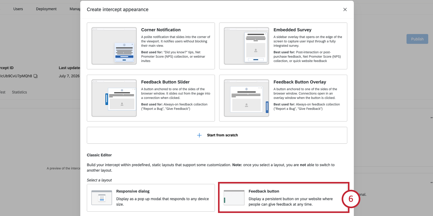The width and height of the screenshot is (433, 216).
Task: Click the Responsive dialog layout icon
Action: point(102,198)
